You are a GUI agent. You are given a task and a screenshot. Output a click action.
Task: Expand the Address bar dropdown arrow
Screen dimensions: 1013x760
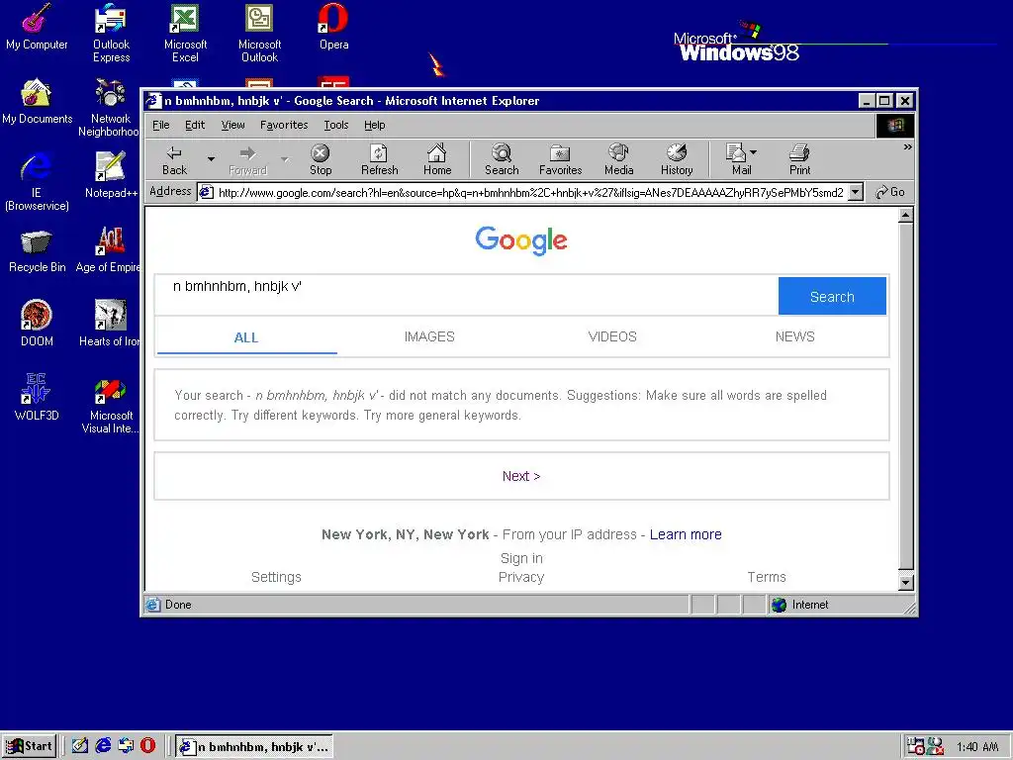856,192
